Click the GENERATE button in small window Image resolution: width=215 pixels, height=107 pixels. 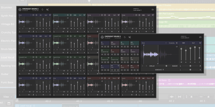tap(159, 70)
